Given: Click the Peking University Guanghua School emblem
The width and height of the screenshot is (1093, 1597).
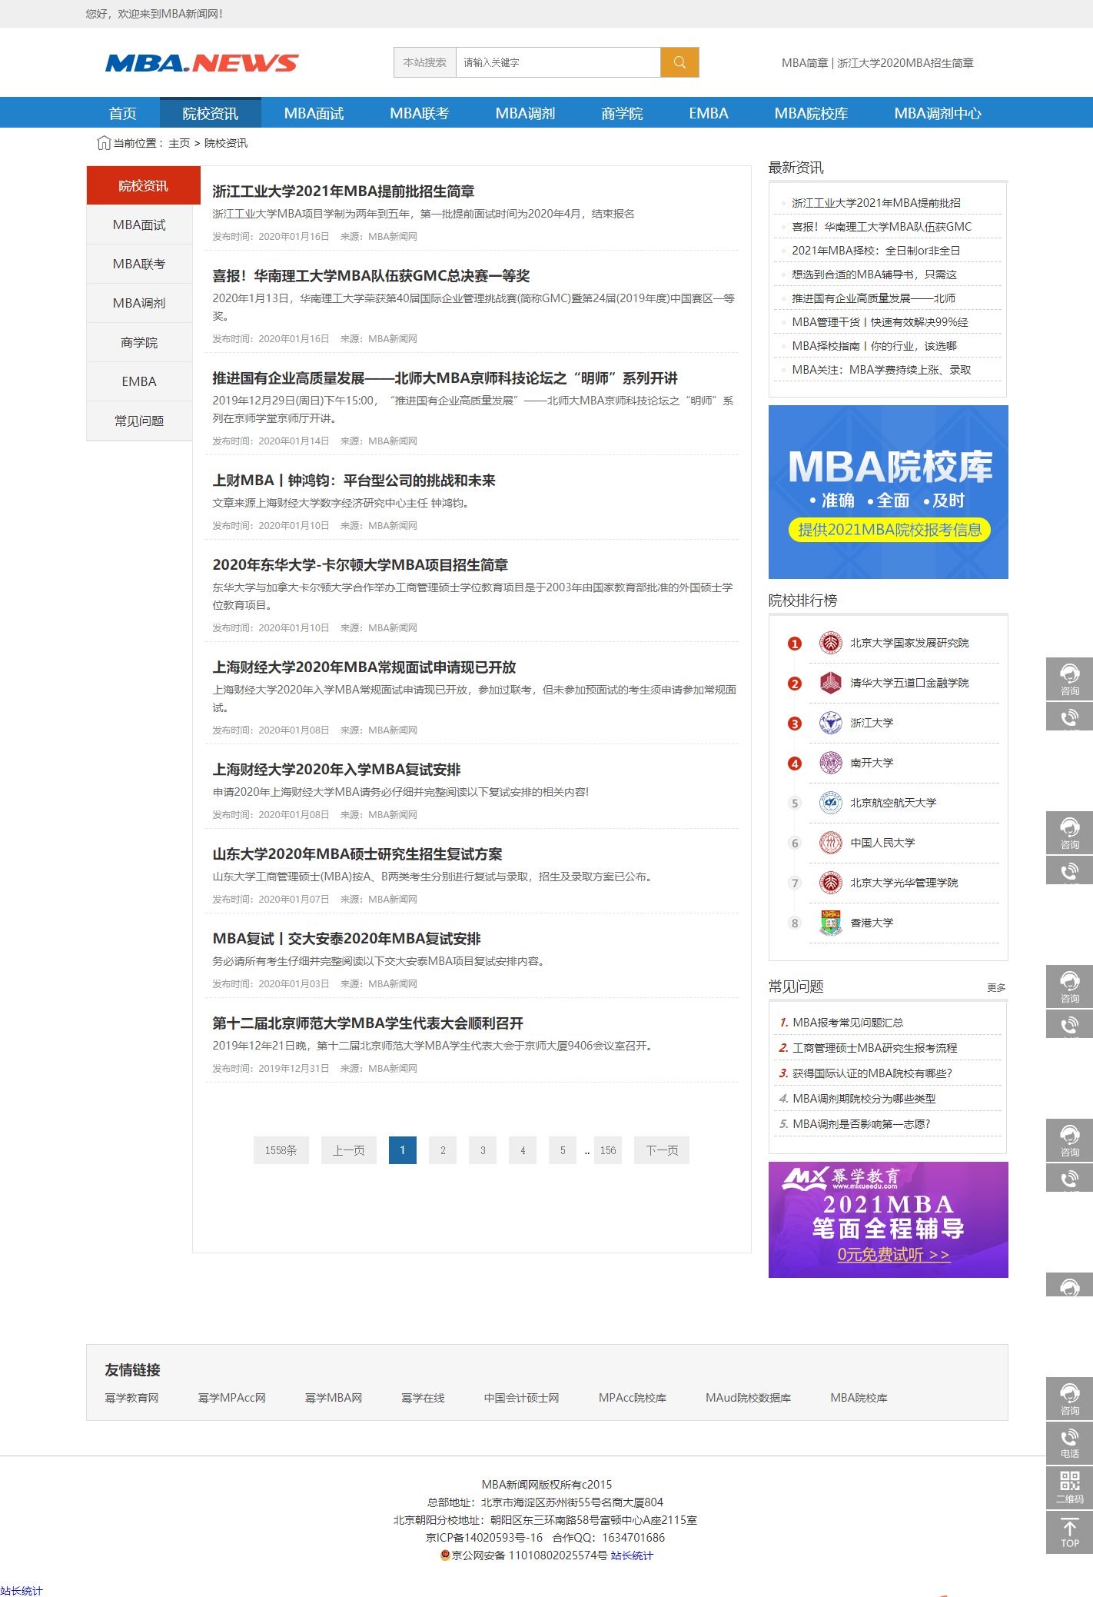Looking at the screenshot, I should 830,883.
